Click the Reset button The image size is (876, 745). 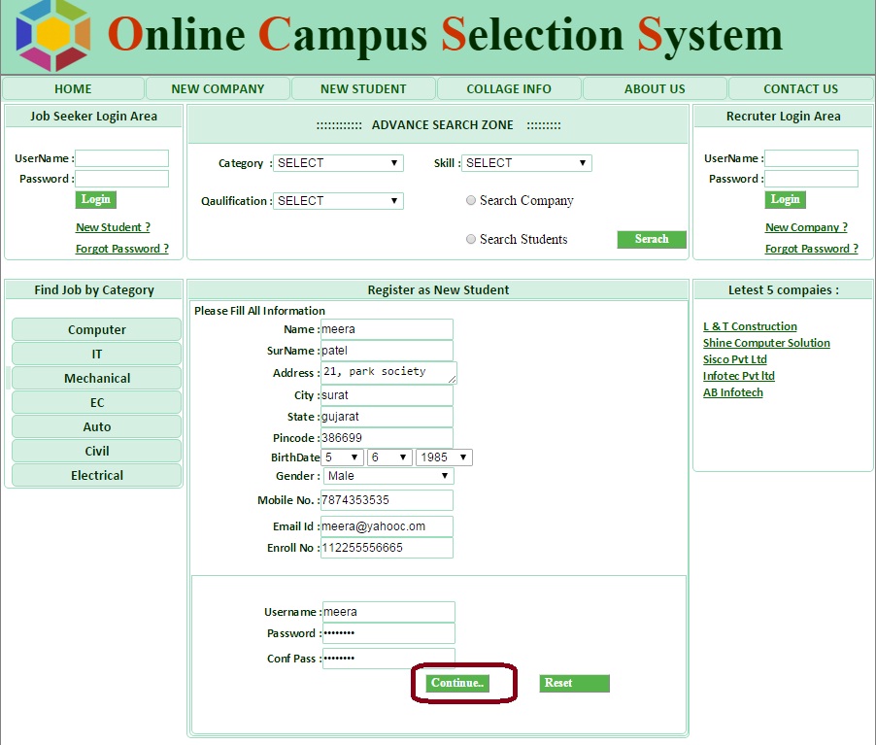(574, 683)
